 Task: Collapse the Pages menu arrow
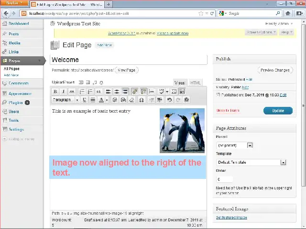39,61
